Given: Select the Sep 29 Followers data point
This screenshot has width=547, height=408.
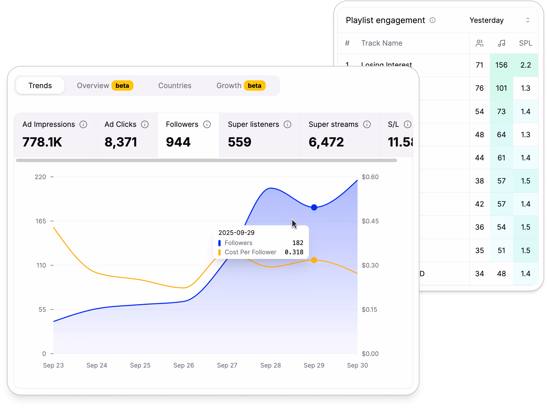Looking at the screenshot, I should coord(314,207).
